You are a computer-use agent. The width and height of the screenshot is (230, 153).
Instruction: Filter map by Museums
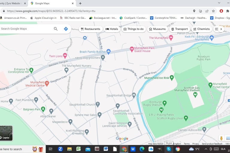(158, 29)
